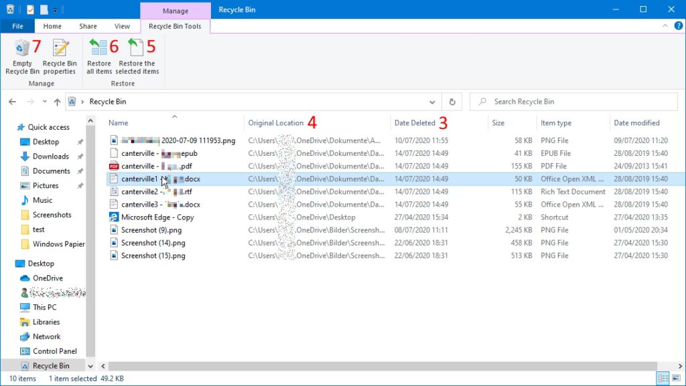Sort by the Date Deleted column
This screenshot has width=686, height=386.
(x=415, y=123)
